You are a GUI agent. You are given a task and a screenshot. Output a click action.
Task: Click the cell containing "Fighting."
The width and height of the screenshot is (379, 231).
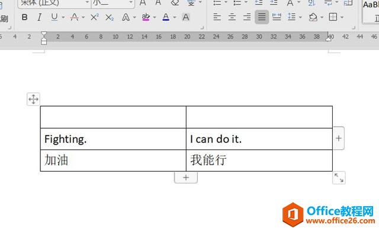(x=113, y=139)
